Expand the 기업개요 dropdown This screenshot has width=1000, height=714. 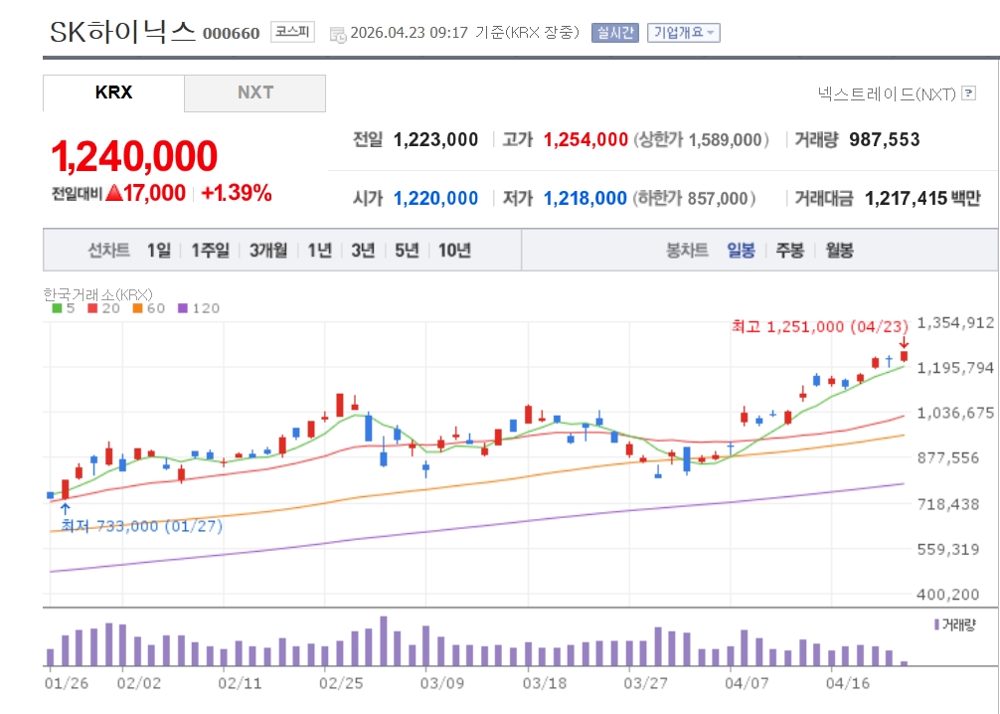683,33
